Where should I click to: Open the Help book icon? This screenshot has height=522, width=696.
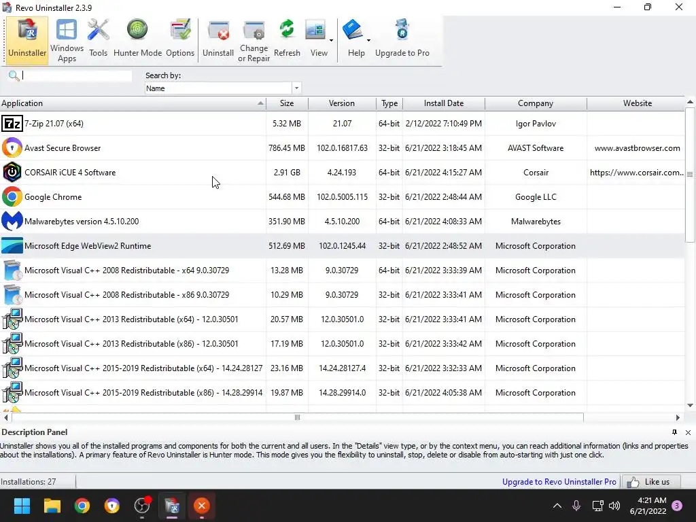[353, 30]
